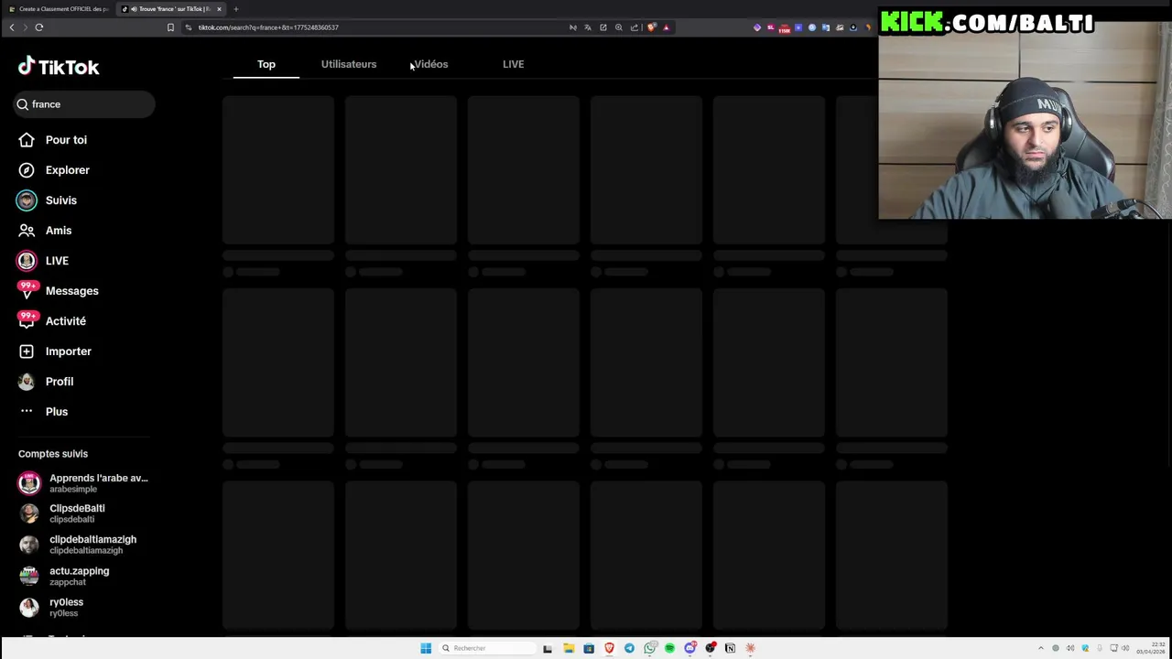Open Messages inbox in sidebar
1172x659 pixels.
pyautogui.click(x=59, y=291)
